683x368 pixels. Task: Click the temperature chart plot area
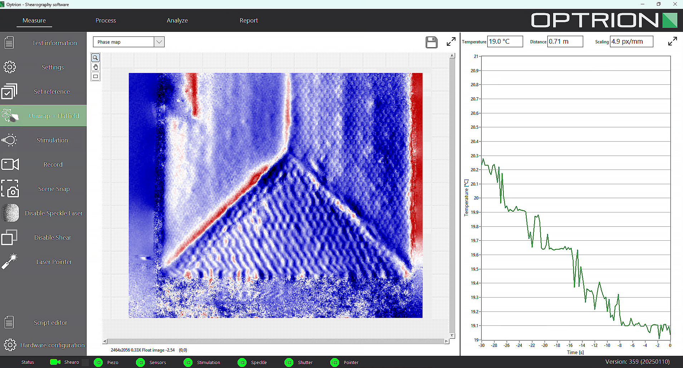click(x=576, y=198)
